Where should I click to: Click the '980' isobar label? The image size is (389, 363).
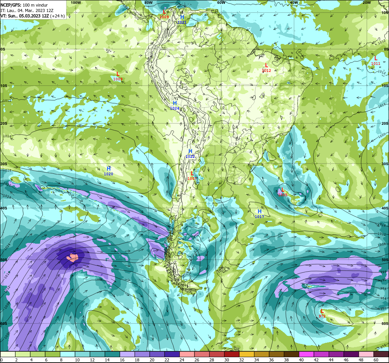coord(383,309)
